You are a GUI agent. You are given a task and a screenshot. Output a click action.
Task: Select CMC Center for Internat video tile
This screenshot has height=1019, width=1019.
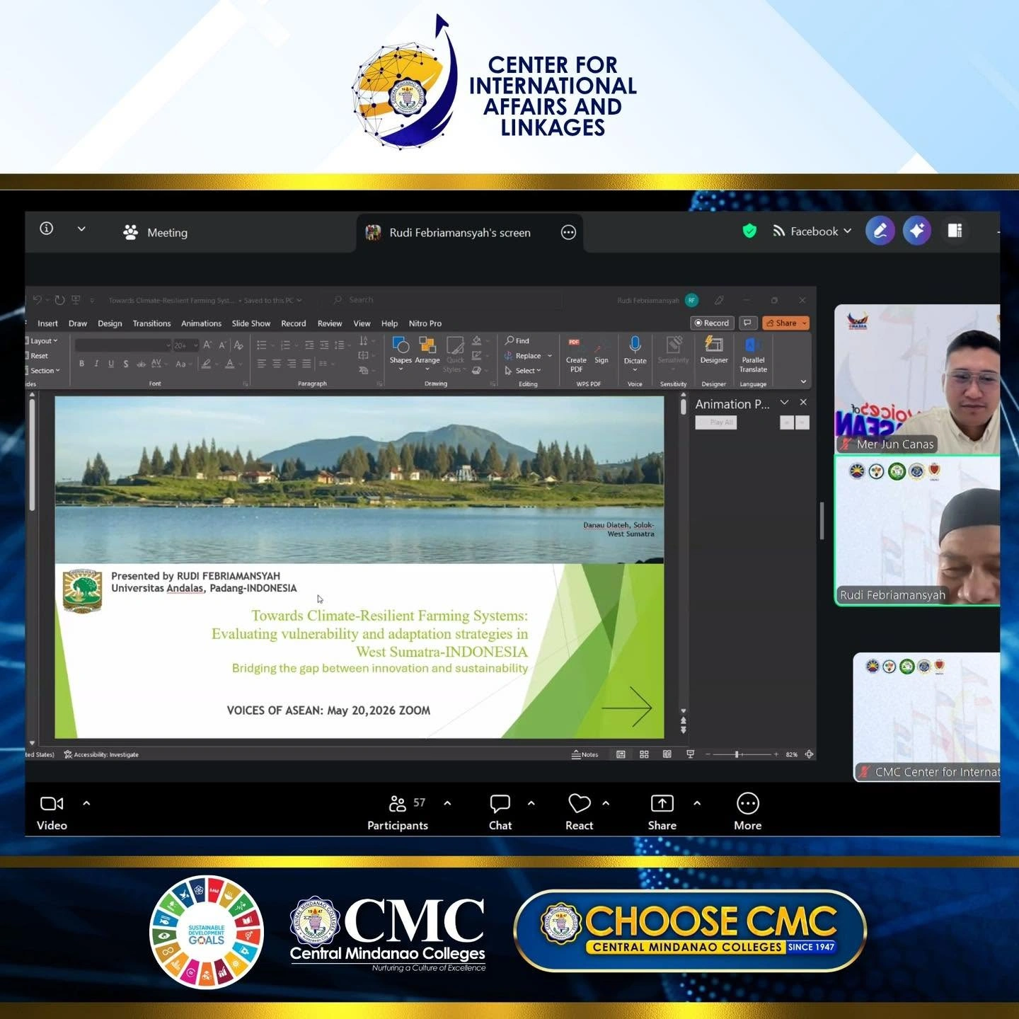coord(926,717)
